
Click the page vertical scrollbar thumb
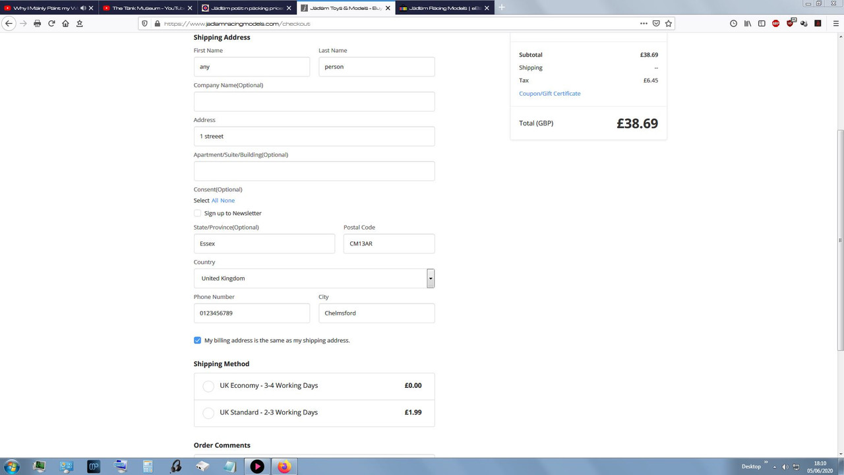[840, 241]
